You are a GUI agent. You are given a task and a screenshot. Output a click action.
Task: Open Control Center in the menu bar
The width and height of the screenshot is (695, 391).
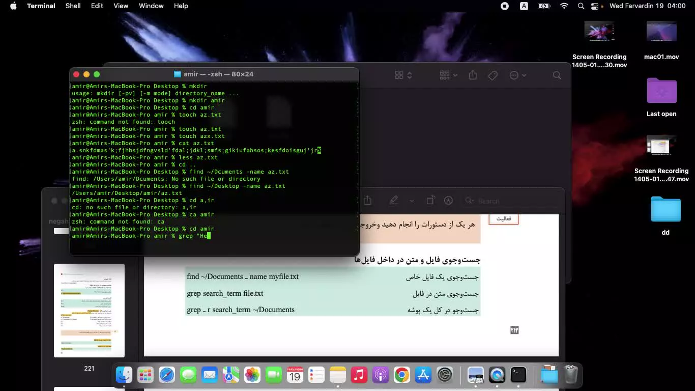[595, 6]
